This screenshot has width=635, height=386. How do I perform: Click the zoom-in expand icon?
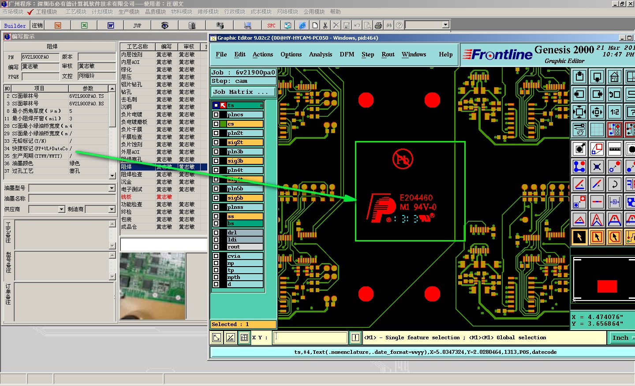click(579, 112)
